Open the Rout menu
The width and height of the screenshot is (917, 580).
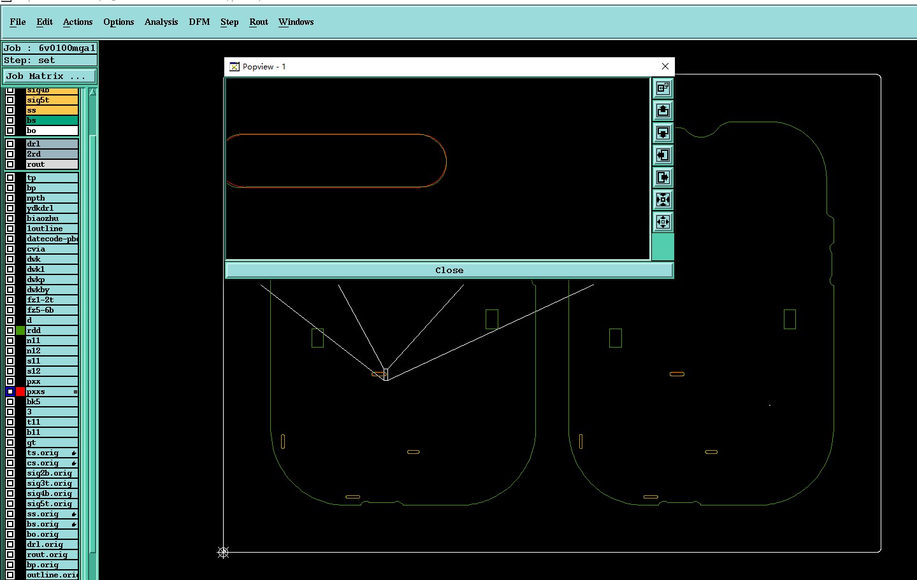coord(259,22)
